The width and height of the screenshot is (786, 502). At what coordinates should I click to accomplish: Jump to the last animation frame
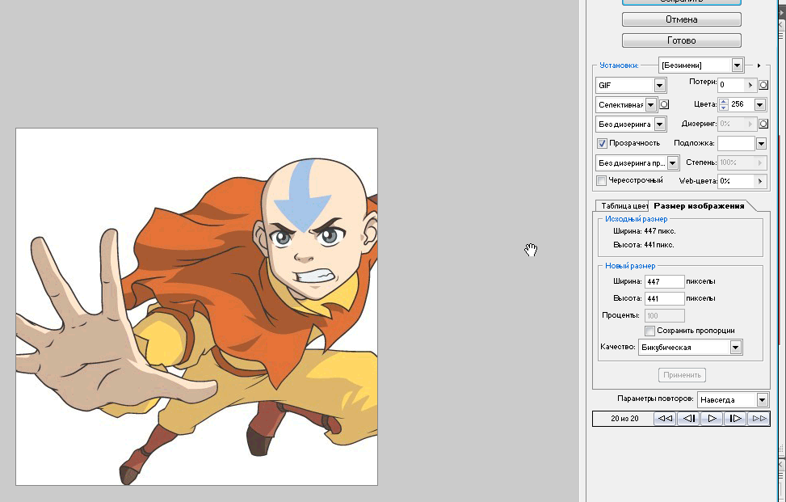coord(759,418)
